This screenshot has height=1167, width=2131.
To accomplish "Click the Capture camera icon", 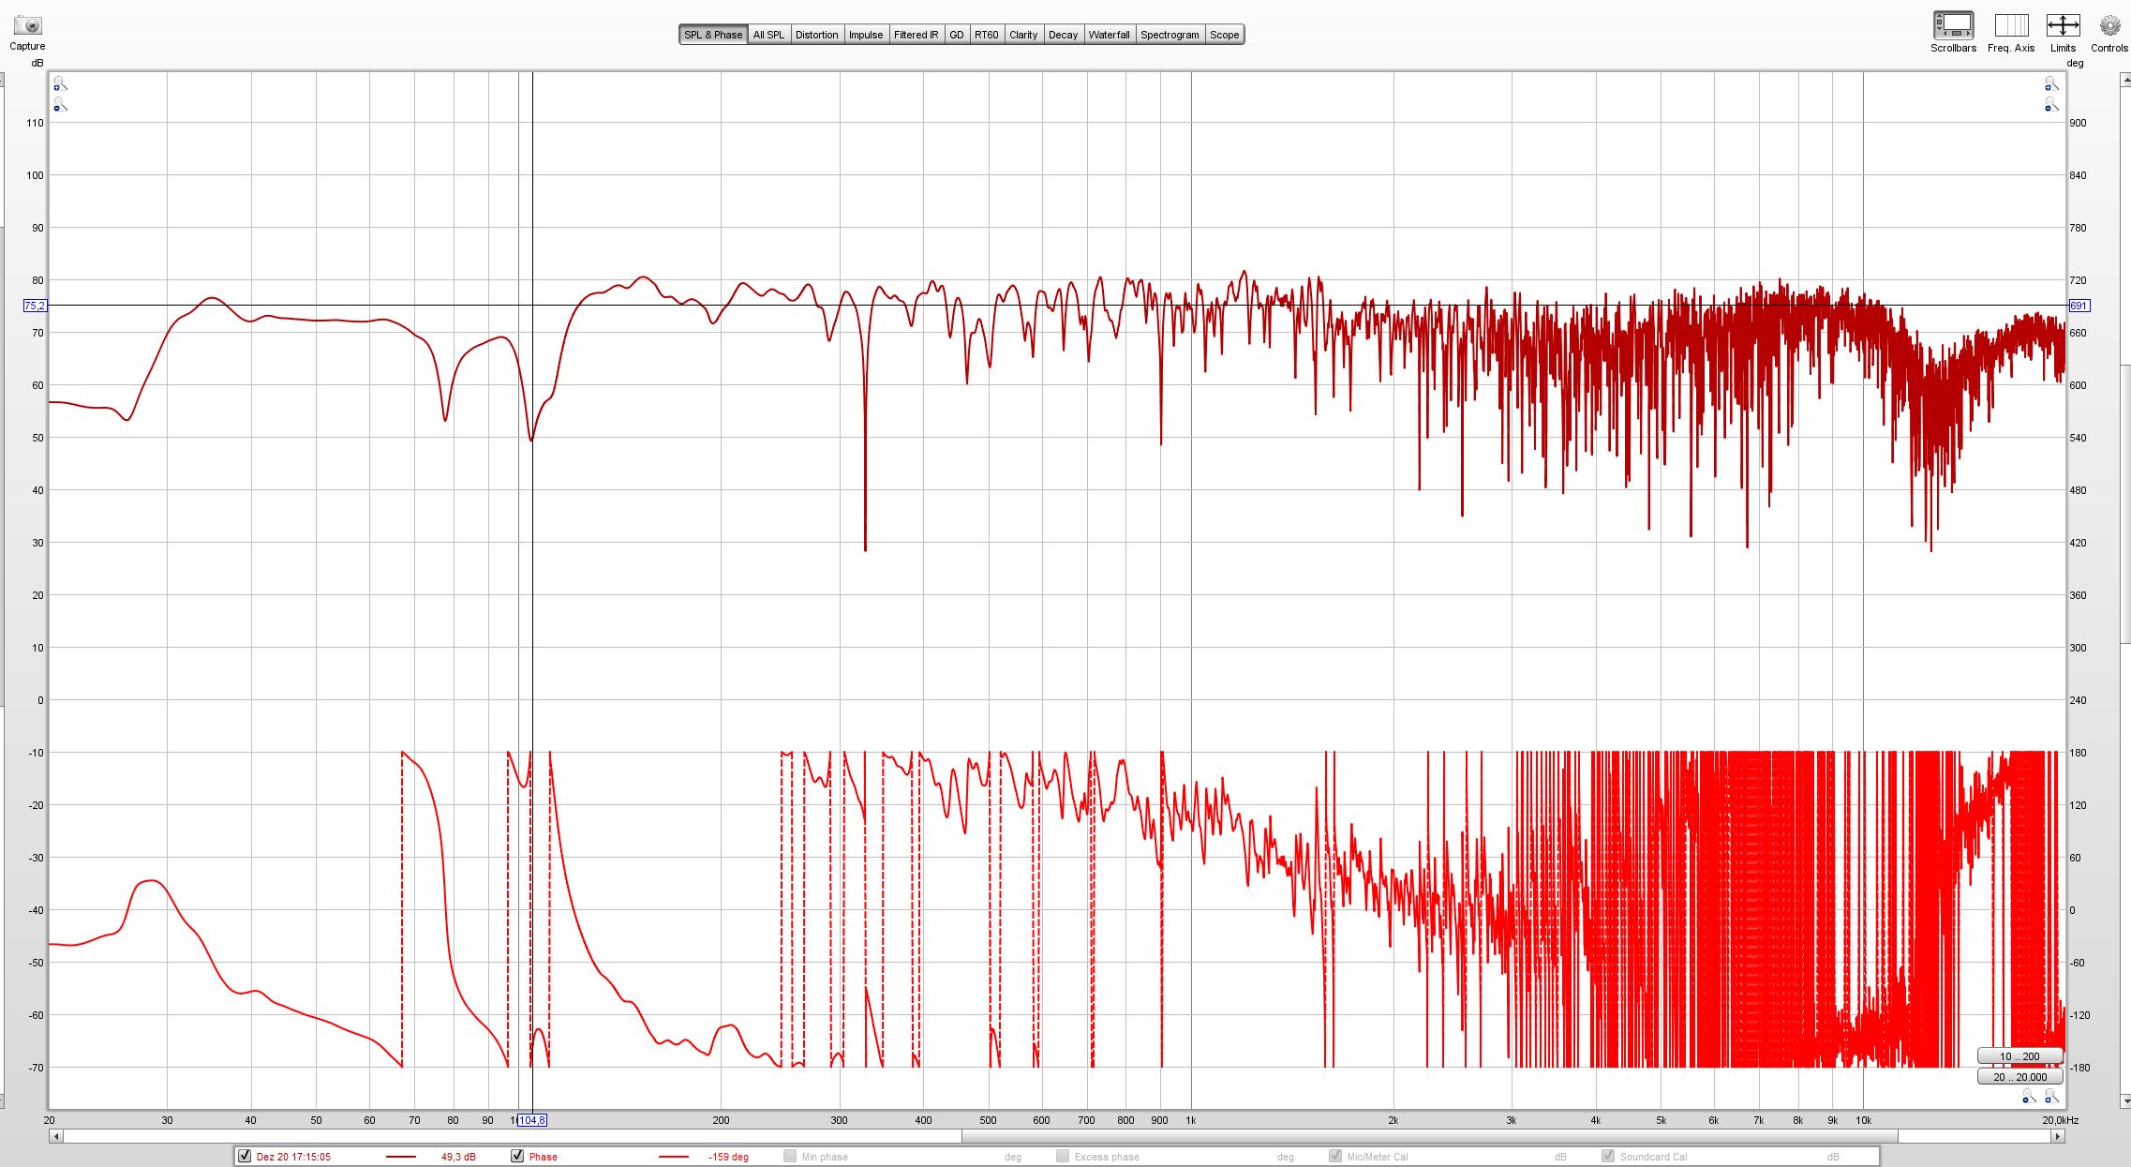I will 27,25.
